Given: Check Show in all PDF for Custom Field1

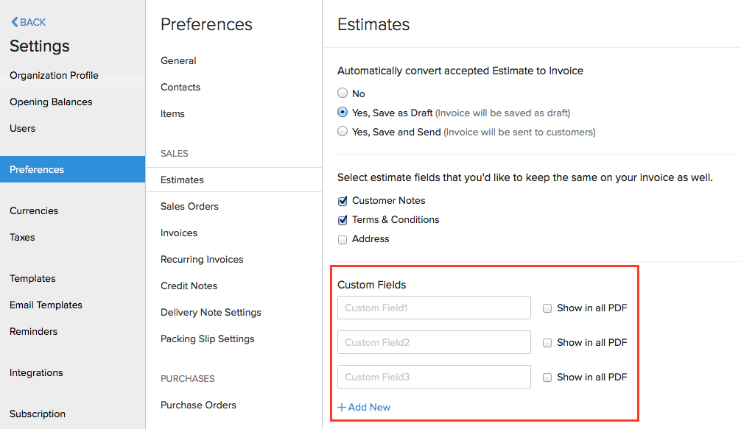Looking at the screenshot, I should [547, 308].
